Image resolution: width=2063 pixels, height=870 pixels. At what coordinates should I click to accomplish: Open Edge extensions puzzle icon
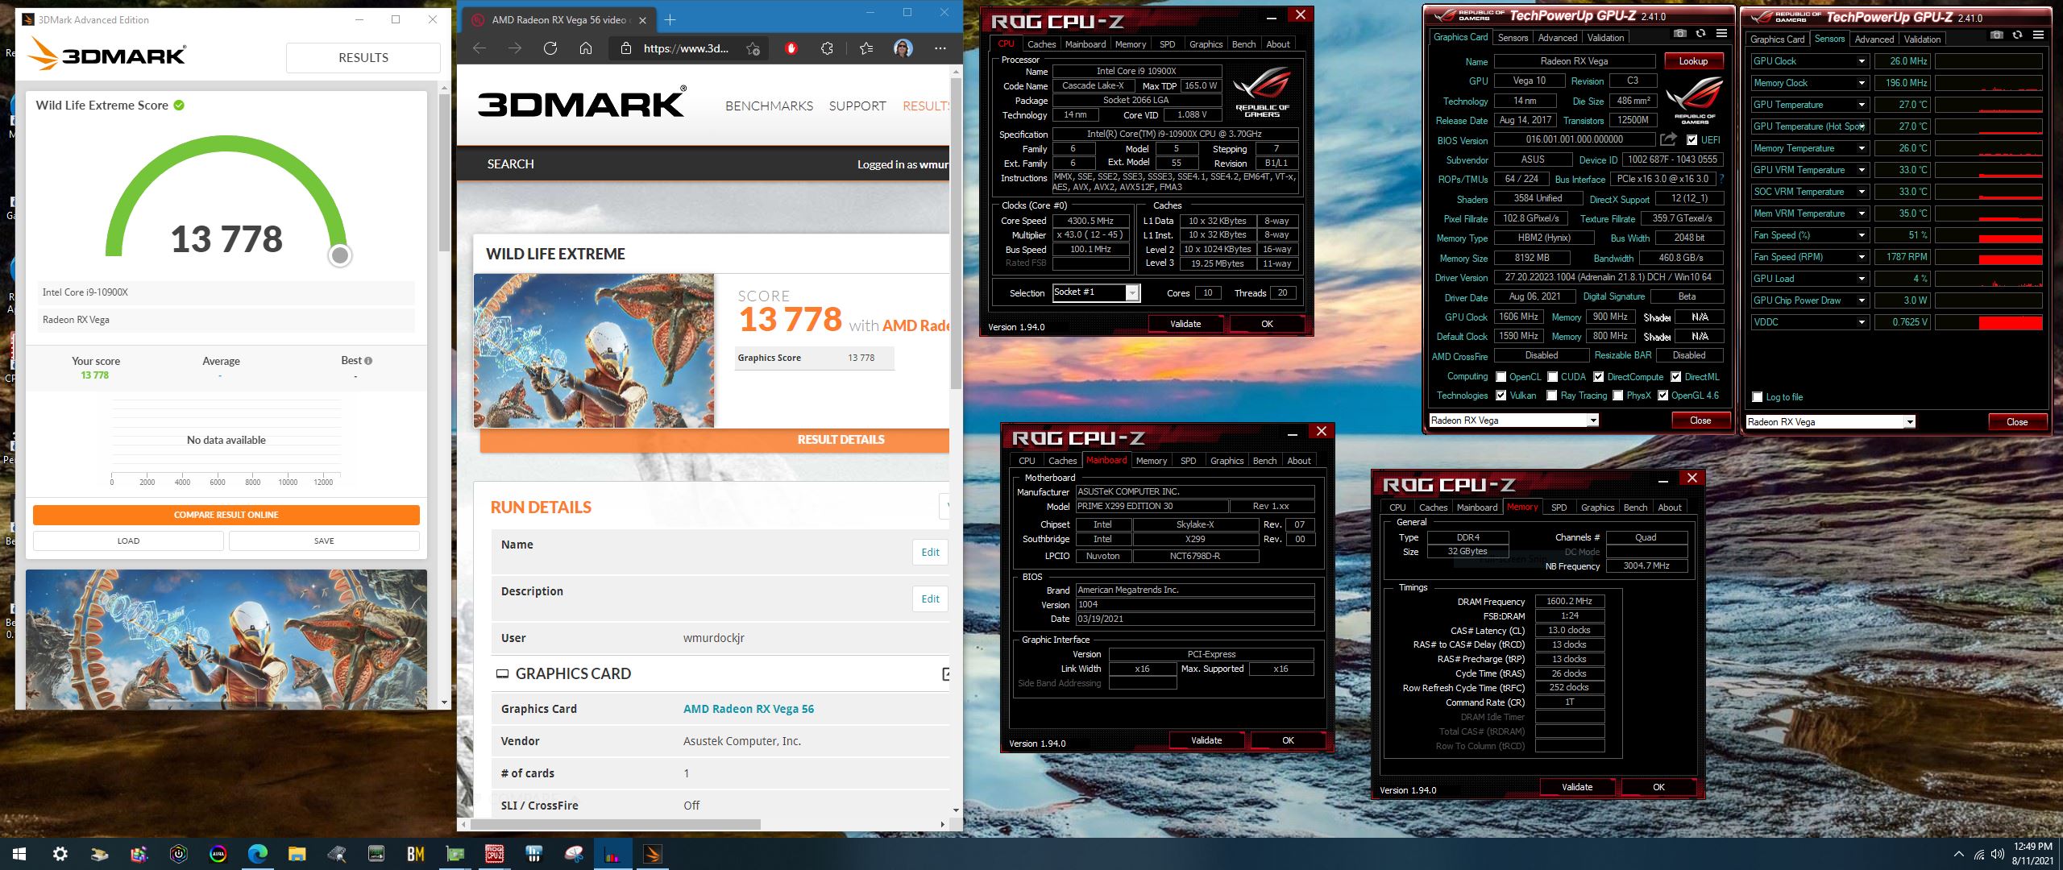(827, 48)
